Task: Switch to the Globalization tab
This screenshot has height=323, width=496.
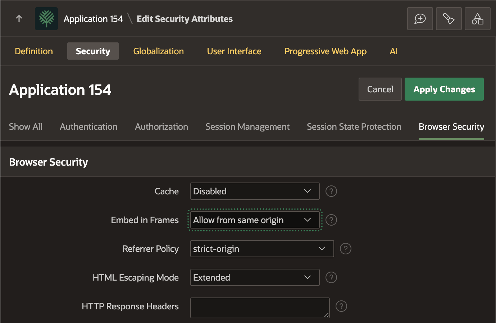Action: 158,51
